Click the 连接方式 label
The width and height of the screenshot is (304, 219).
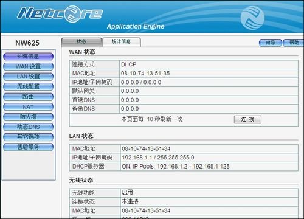(83, 64)
